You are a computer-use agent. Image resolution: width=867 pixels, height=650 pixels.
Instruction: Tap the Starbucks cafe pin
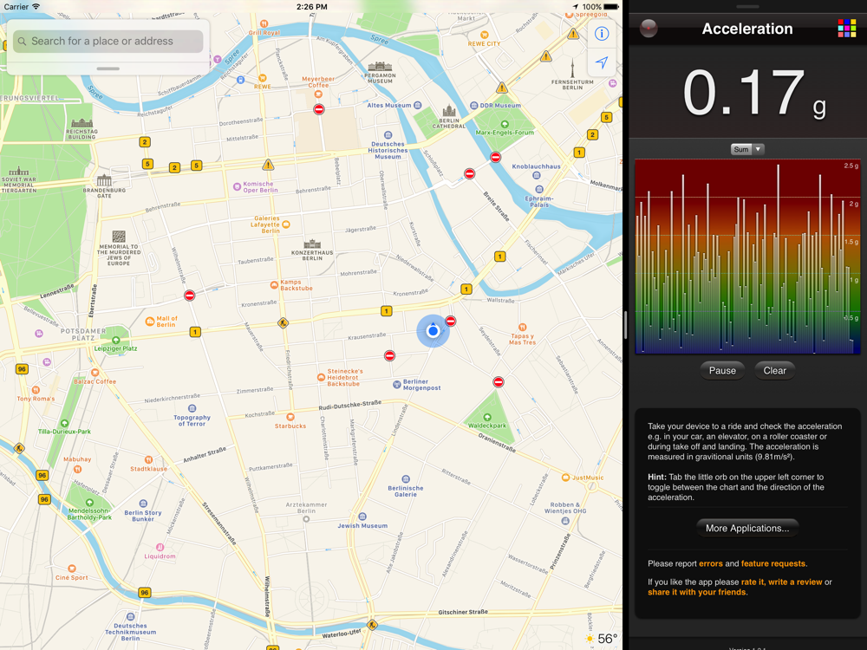[290, 417]
